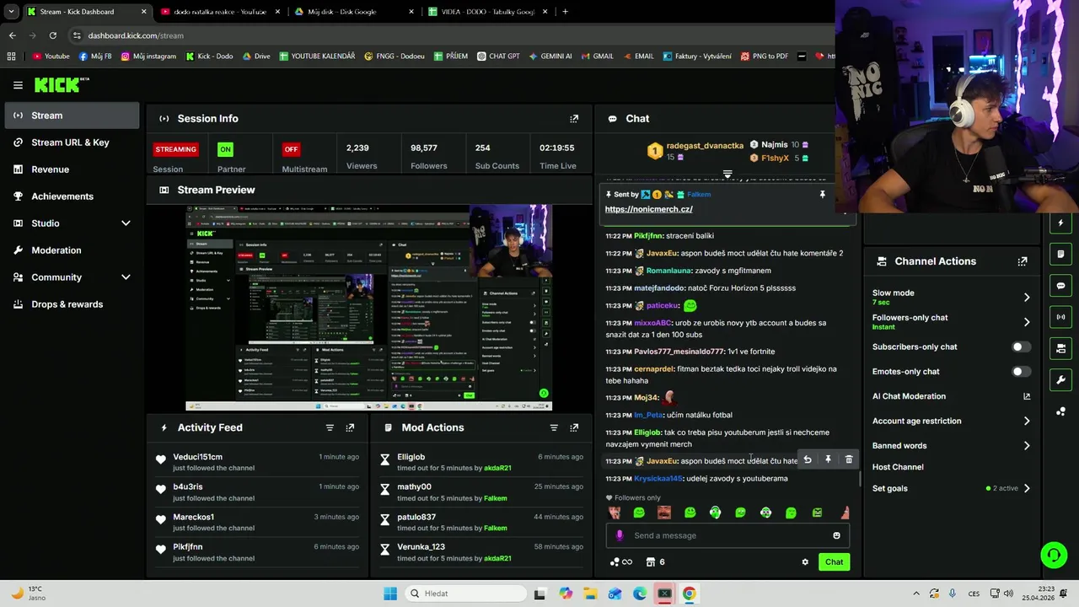This screenshot has width=1079, height=607.
Task: Pin JavaxEu's highlighted chat message
Action: (828, 459)
